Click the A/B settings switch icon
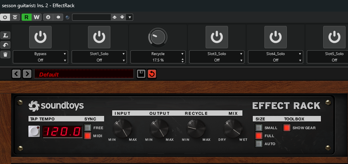 [x=48, y=17]
